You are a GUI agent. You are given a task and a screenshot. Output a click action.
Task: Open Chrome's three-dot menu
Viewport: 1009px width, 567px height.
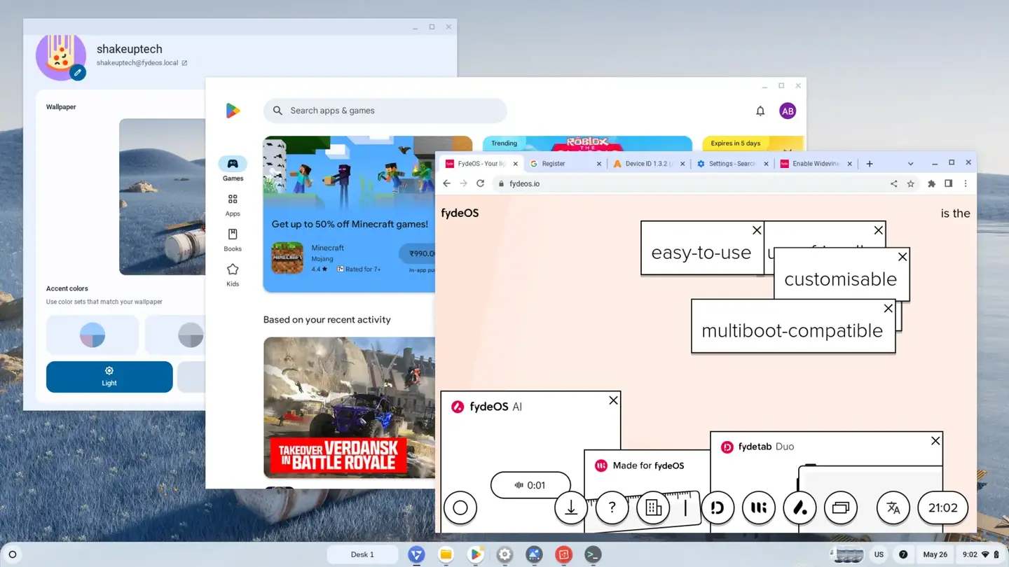pos(966,183)
